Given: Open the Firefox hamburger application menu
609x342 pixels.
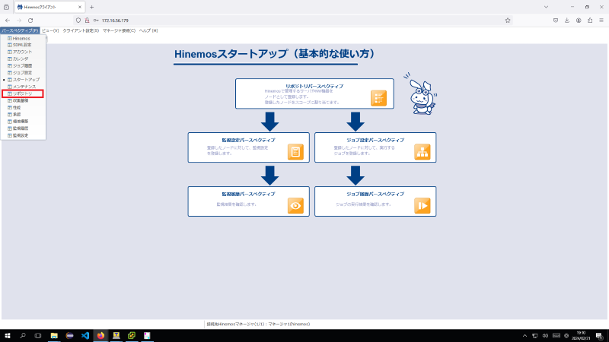Looking at the screenshot, I should [x=601, y=21].
